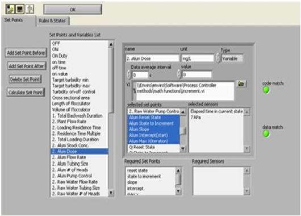Screen dimensions: 301x216
Task: Click the up arrow of the selected set points scrollbar
Action: pyautogui.click(x=183, y=112)
